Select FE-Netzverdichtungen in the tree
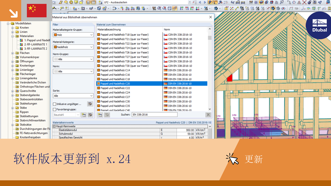Viewport: 331px width, 186px height. click(x=34, y=133)
